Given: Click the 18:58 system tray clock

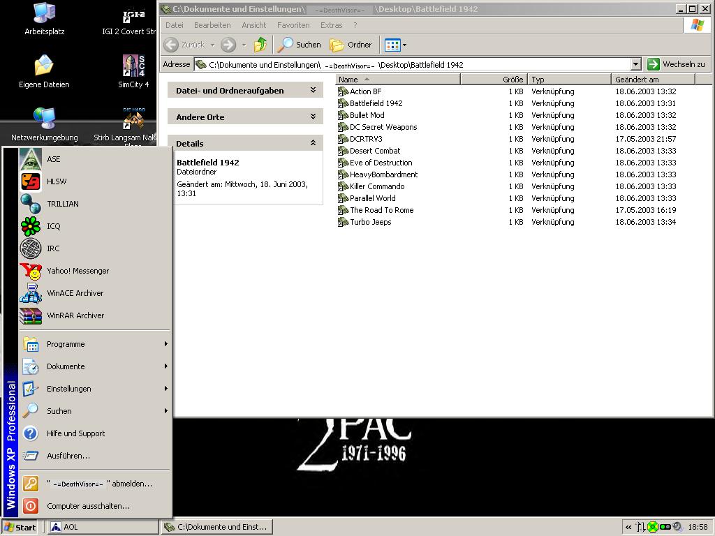Looking at the screenshot, I should pos(698,528).
